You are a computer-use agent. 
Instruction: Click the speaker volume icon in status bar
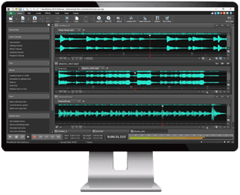pos(228,142)
